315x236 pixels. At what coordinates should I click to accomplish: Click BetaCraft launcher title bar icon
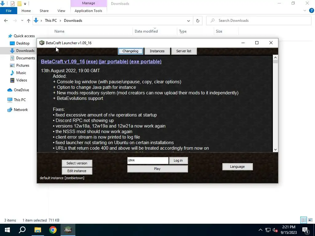click(x=42, y=43)
